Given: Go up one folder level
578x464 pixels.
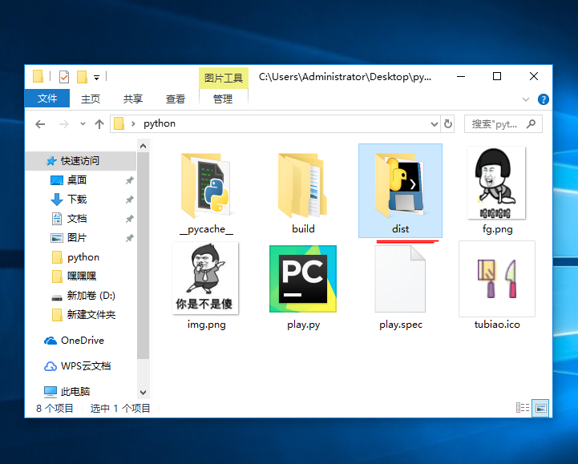Looking at the screenshot, I should click(99, 124).
